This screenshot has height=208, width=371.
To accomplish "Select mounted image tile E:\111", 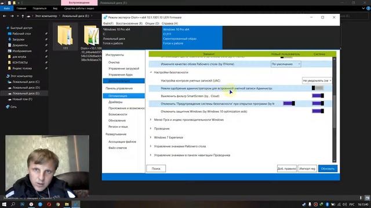I will tap(192, 38).
